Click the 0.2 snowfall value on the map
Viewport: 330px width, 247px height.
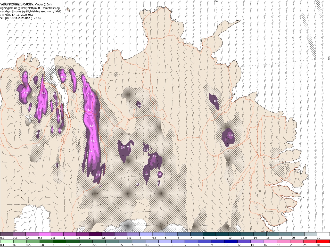tap(146, 150)
